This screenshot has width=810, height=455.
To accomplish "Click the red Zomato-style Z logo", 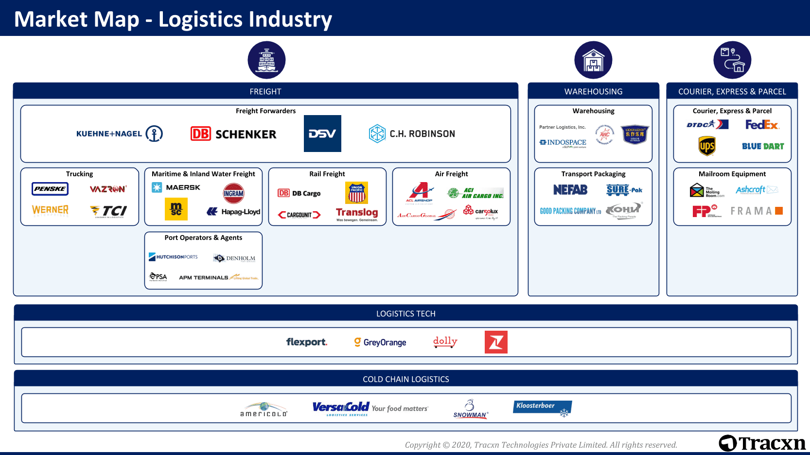I will click(x=496, y=342).
